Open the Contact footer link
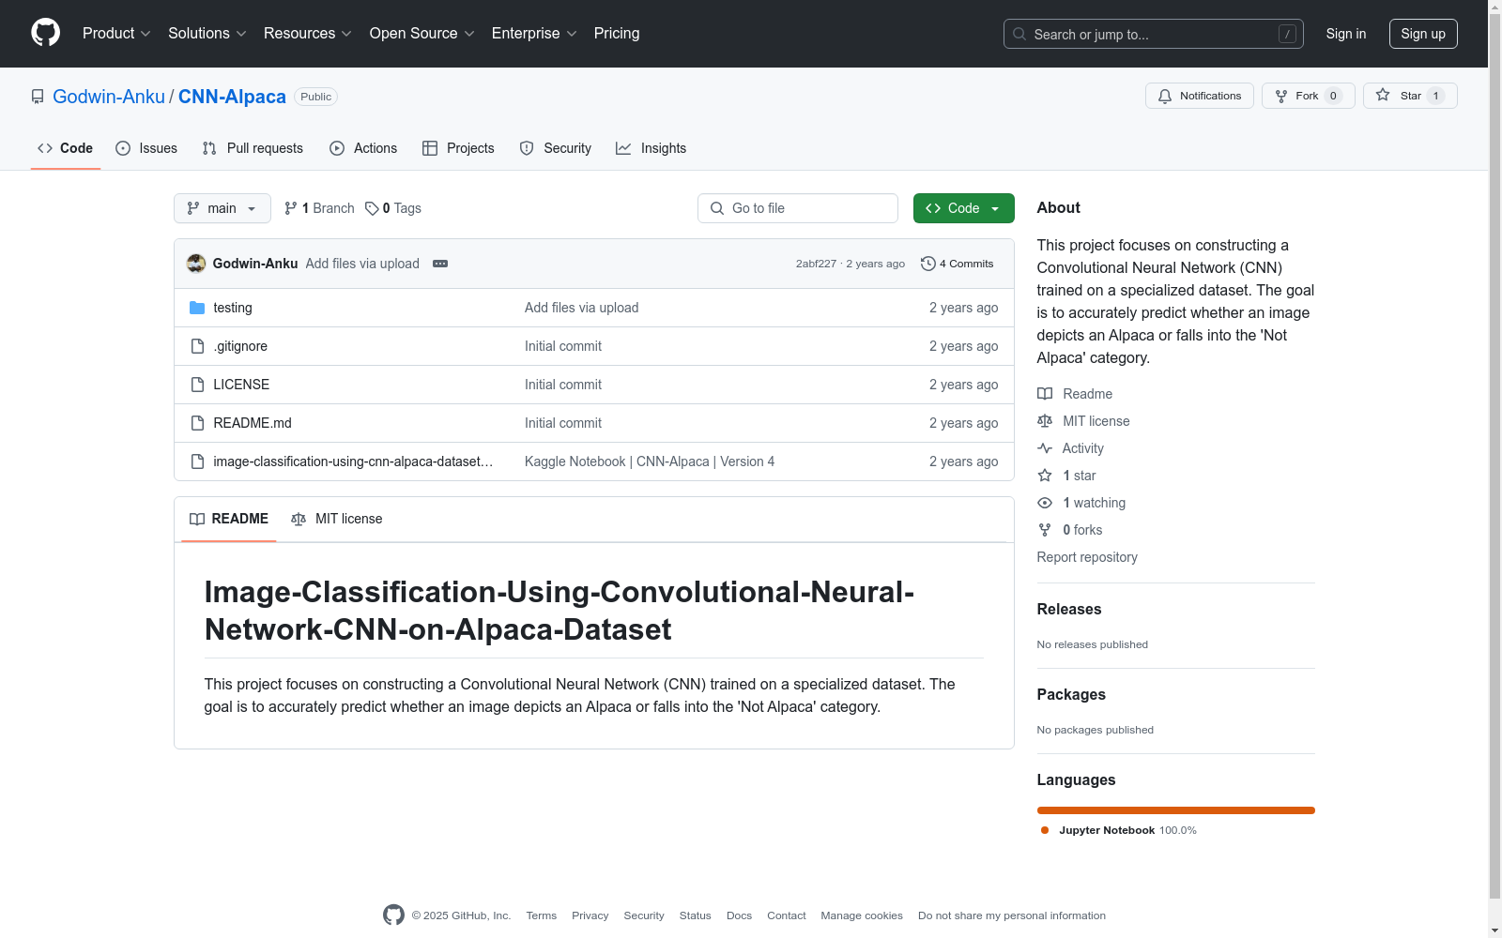The height and width of the screenshot is (938, 1502). [787, 915]
